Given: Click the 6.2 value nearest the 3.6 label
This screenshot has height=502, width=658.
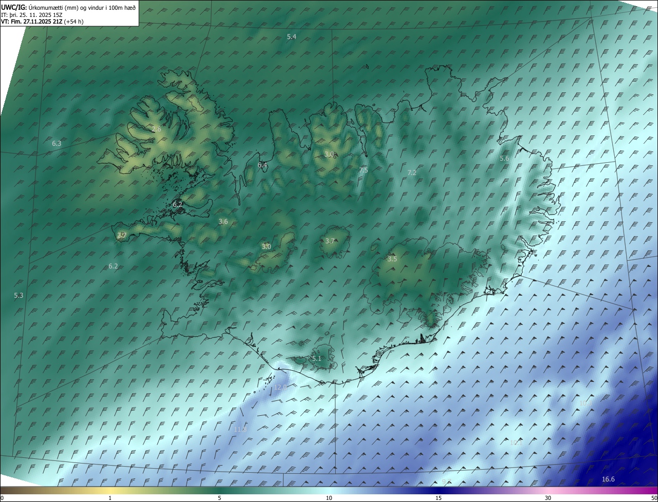Looking at the screenshot, I should (177, 204).
